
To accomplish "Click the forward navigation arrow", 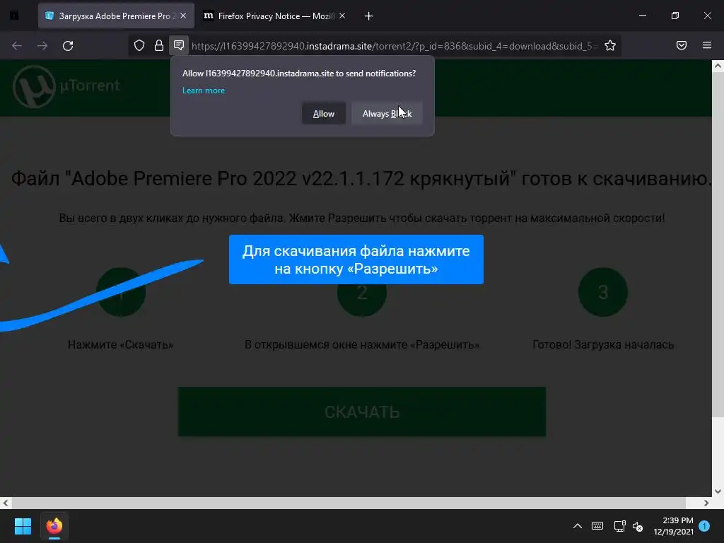I will click(42, 46).
